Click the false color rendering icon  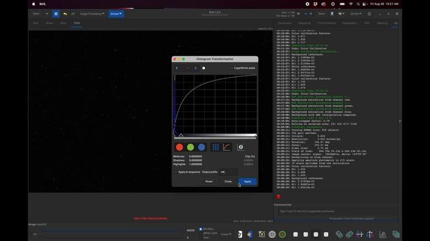[249, 234]
